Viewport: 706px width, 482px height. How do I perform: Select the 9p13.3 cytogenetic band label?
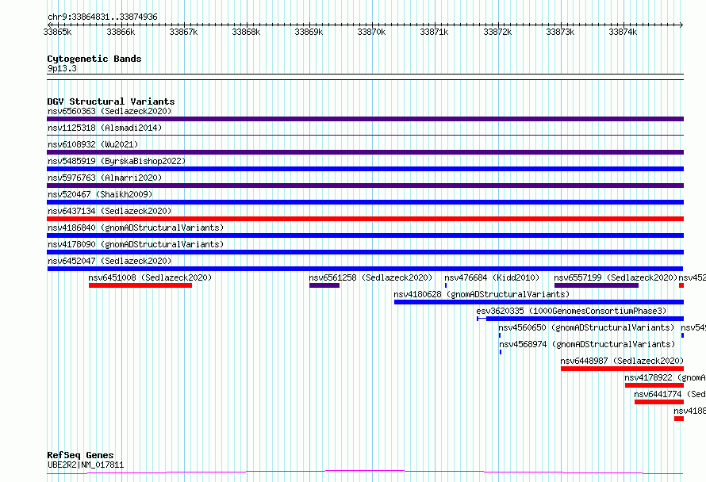point(62,68)
